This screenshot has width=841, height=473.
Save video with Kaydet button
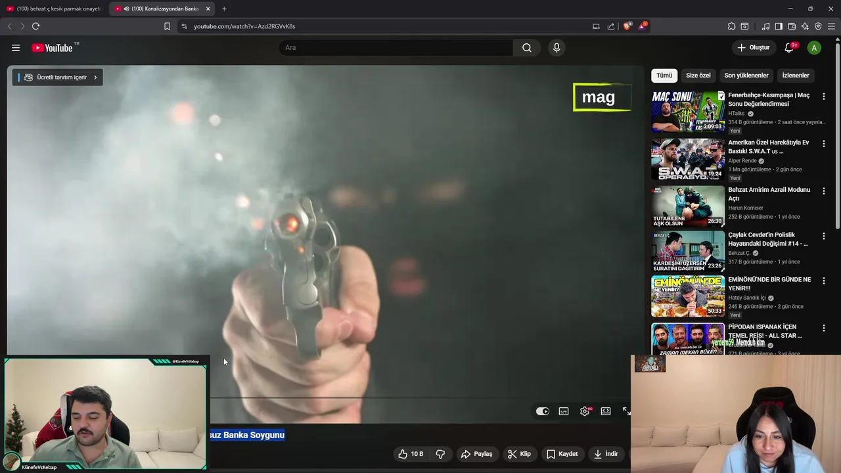[x=562, y=454]
